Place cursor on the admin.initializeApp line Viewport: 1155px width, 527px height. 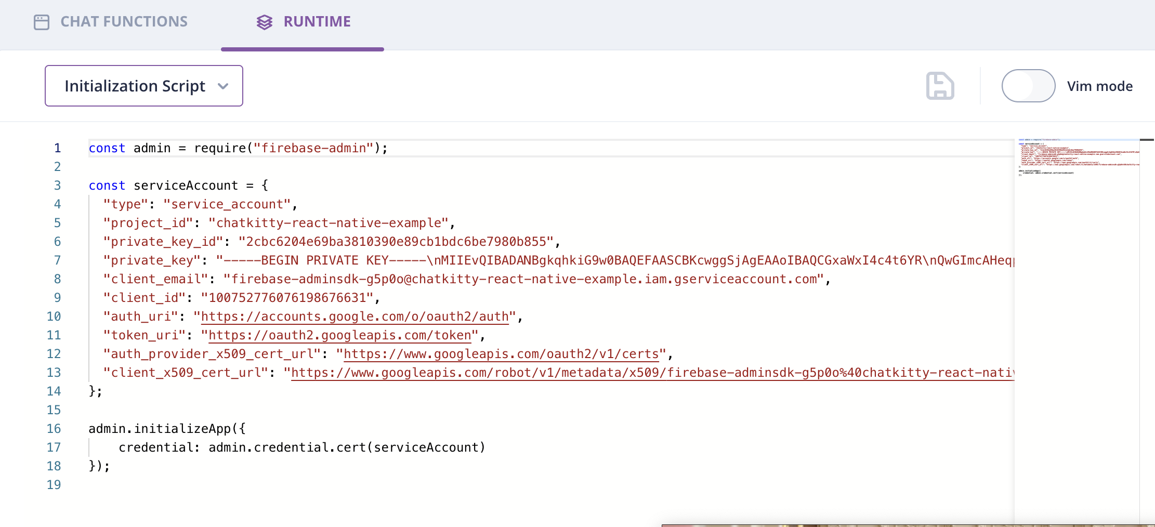coord(167,428)
